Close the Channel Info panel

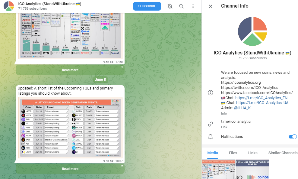click(x=211, y=6)
